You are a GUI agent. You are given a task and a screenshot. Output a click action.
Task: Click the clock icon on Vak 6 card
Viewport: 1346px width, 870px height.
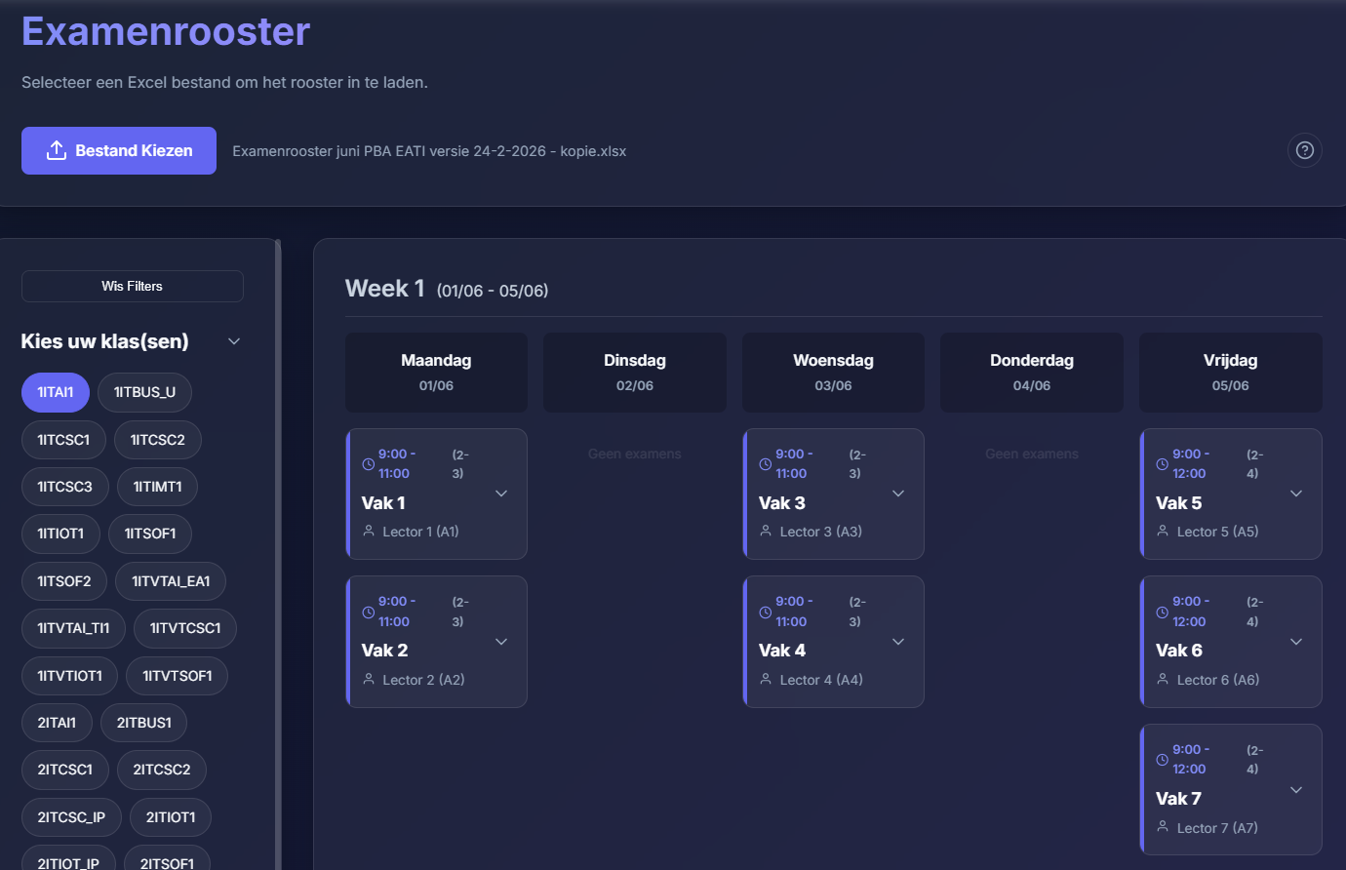tap(1163, 613)
